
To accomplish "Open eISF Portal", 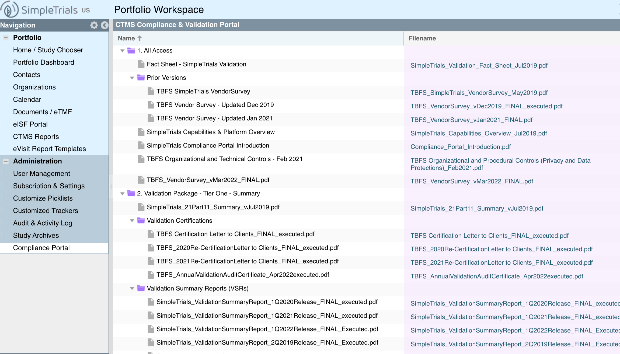I will click(30, 124).
